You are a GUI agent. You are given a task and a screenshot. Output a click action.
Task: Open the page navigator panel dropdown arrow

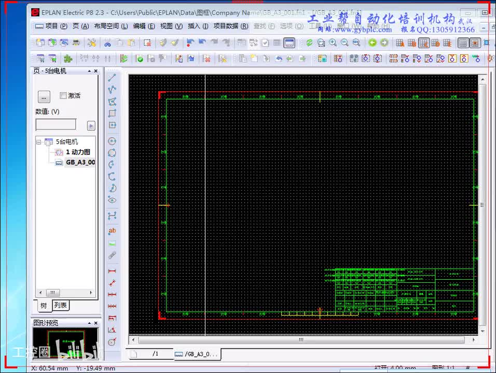tap(89, 71)
